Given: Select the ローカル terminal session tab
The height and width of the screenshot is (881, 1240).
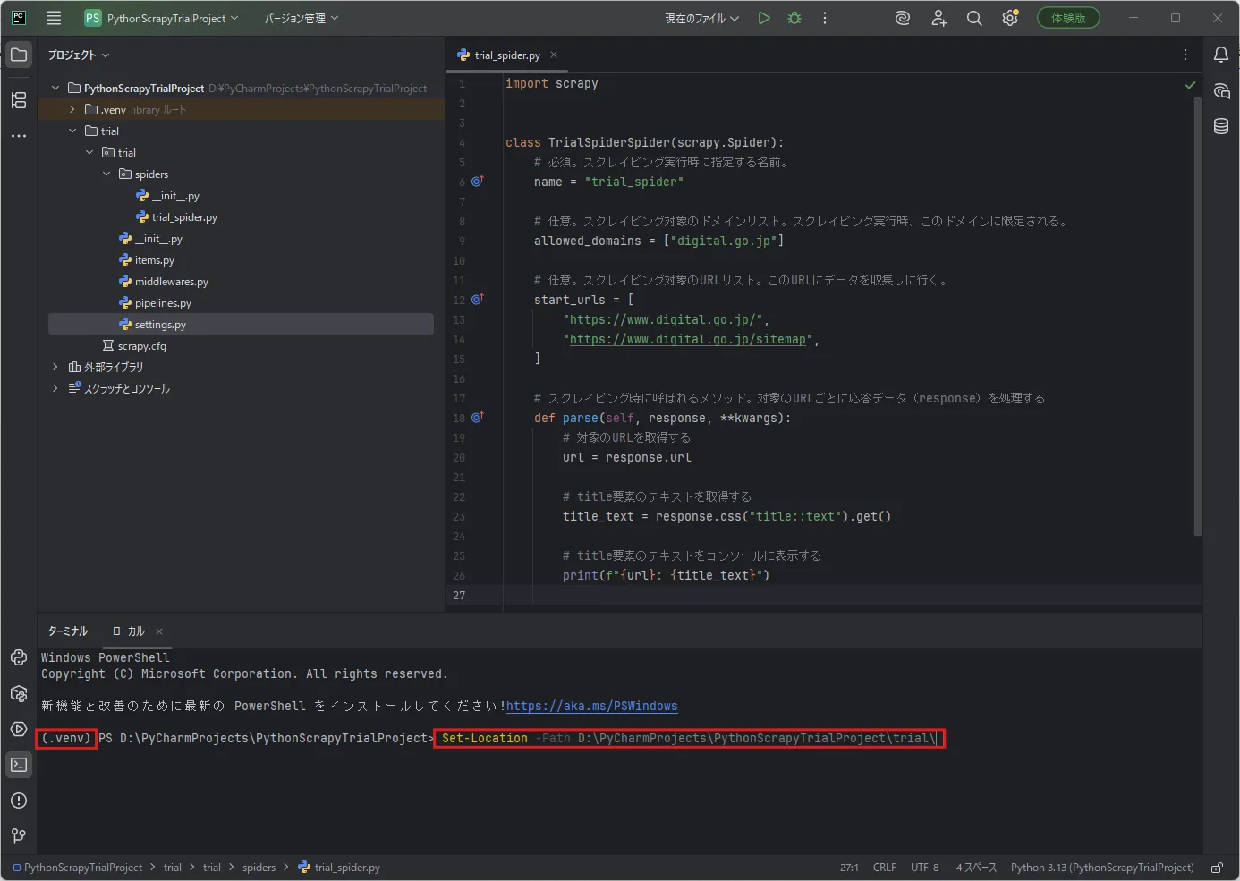Looking at the screenshot, I should [x=128, y=631].
